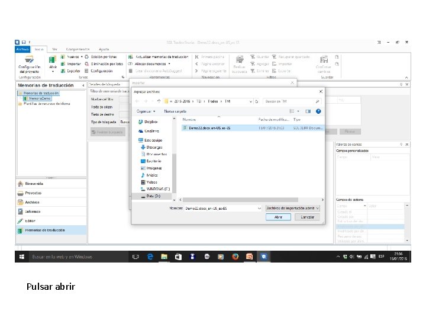The width and height of the screenshot is (426, 320).
Task: Select Imágenes folder
Action: pyautogui.click(x=151, y=168)
